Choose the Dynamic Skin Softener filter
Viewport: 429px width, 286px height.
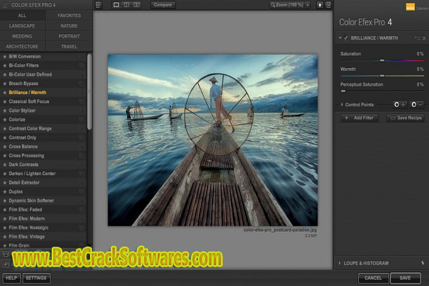[43, 201]
